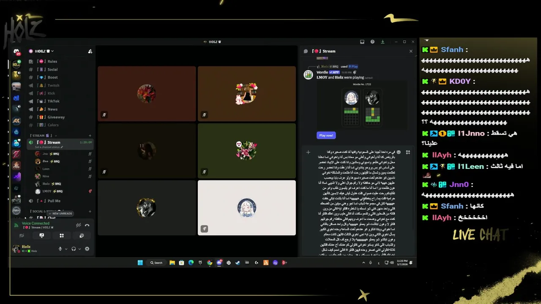The width and height of the screenshot is (541, 304).
Task: Open the TikTok announcement channel
Action: pyautogui.click(x=60, y=101)
